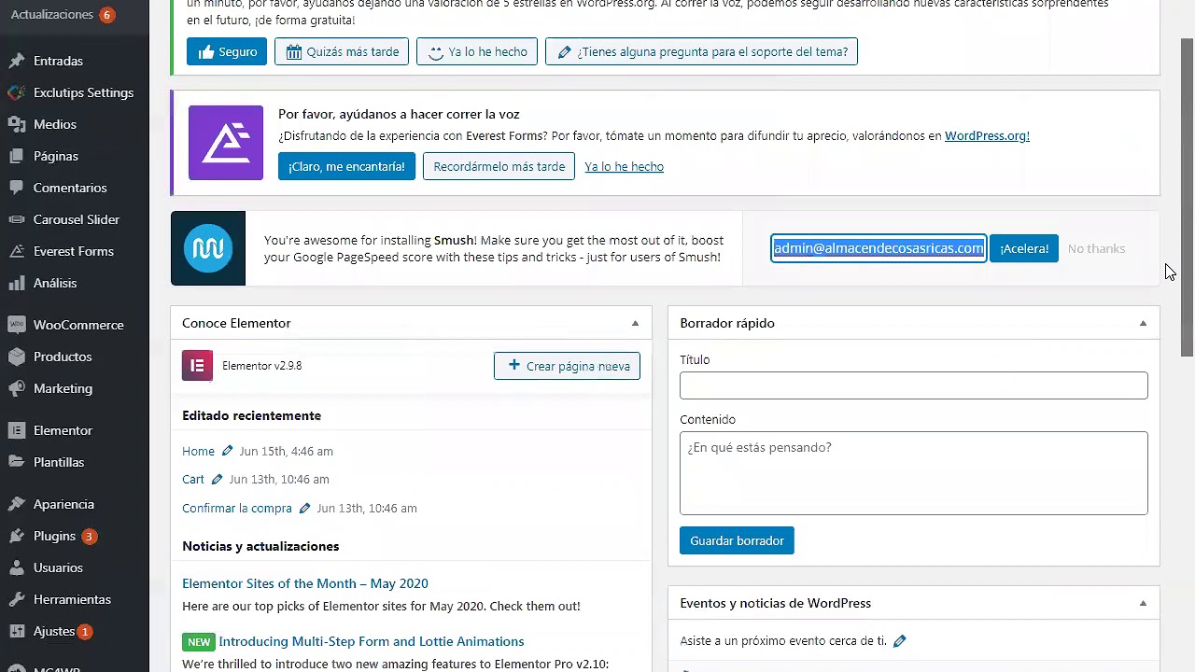Open the WordPress.org! rating link
The image size is (1195, 672).
(x=987, y=135)
